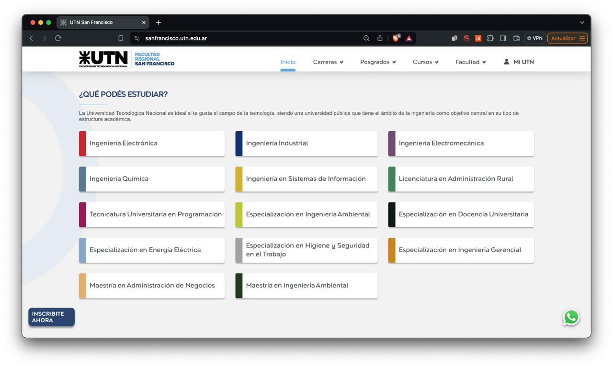The width and height of the screenshot is (613, 367).
Task: Toggle the browser sidebar panel icon
Action: pyautogui.click(x=503, y=38)
